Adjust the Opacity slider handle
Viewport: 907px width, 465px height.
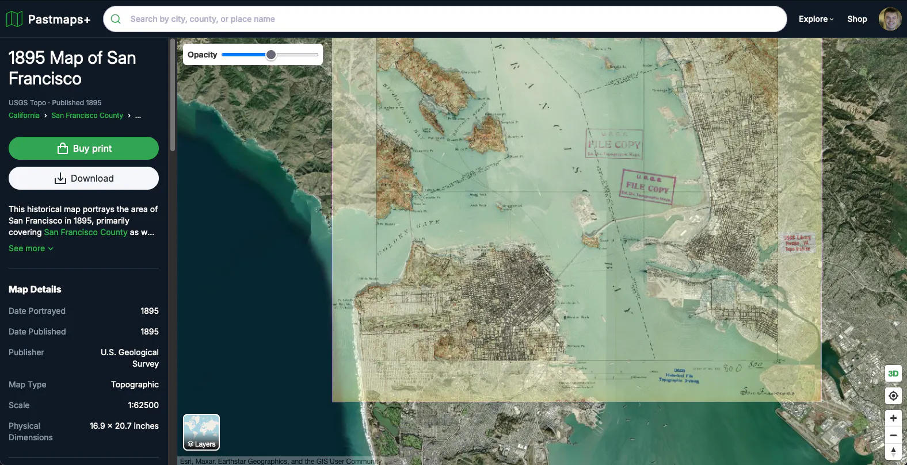point(271,55)
